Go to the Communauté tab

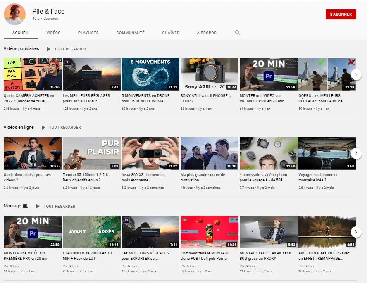click(x=130, y=33)
